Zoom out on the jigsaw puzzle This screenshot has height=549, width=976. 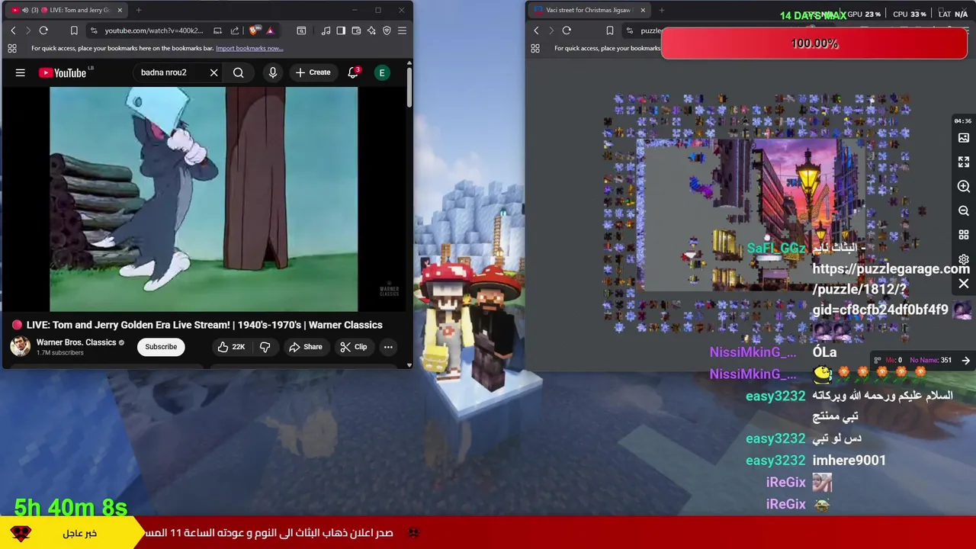point(964,211)
